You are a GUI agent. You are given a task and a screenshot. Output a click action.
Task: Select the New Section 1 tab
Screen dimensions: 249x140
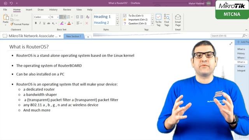tap(74, 36)
